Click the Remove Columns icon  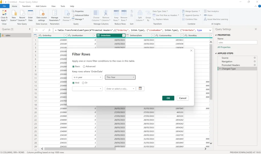(106, 13)
